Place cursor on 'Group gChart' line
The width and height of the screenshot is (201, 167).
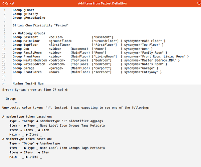23,10
